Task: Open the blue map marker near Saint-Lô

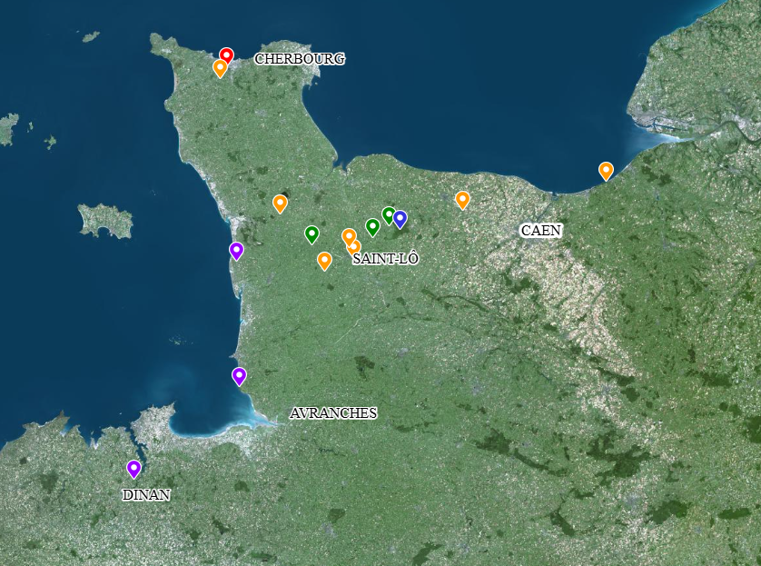Action: tap(400, 220)
